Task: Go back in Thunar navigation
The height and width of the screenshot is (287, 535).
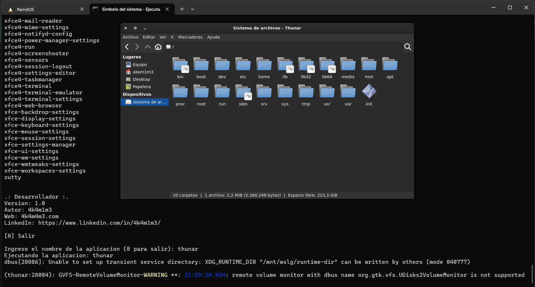Action: click(127, 47)
